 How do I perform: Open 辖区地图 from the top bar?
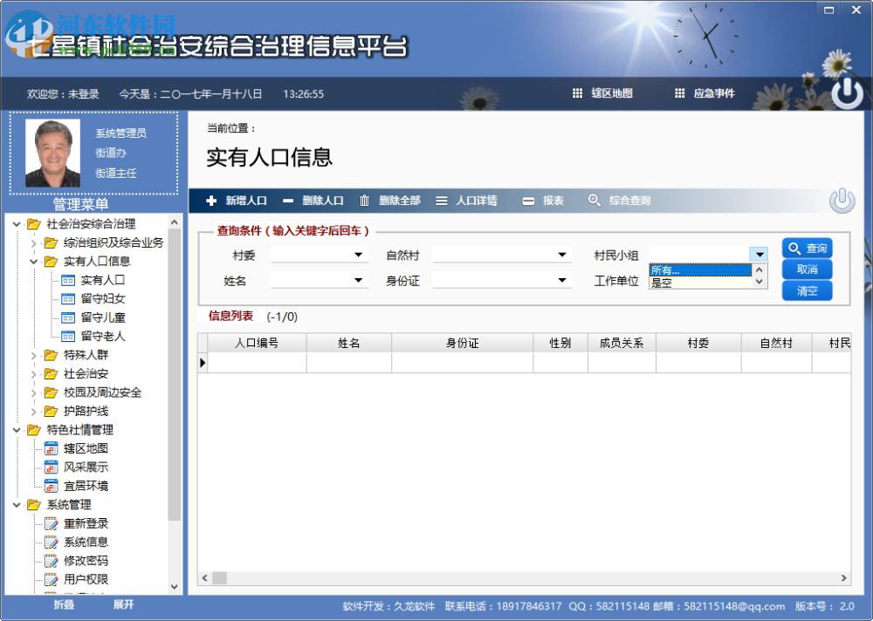click(601, 93)
